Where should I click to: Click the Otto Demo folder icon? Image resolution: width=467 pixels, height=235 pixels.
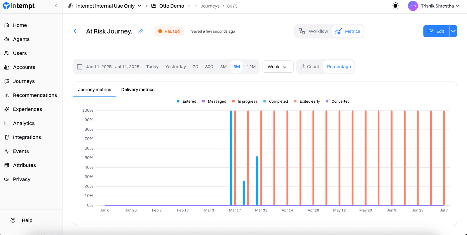(x=154, y=6)
